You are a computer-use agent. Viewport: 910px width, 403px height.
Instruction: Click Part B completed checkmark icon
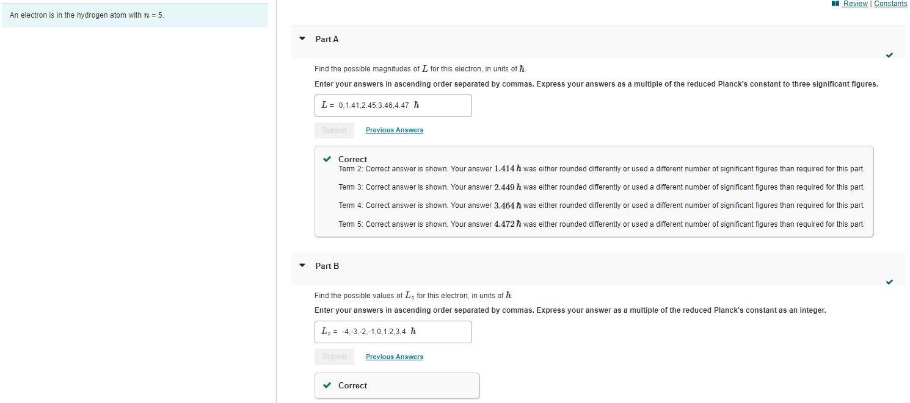pos(889,282)
